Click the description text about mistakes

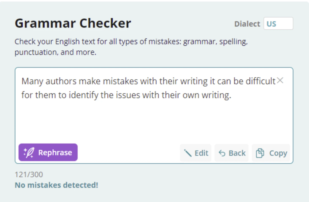pyautogui.click(x=131, y=47)
